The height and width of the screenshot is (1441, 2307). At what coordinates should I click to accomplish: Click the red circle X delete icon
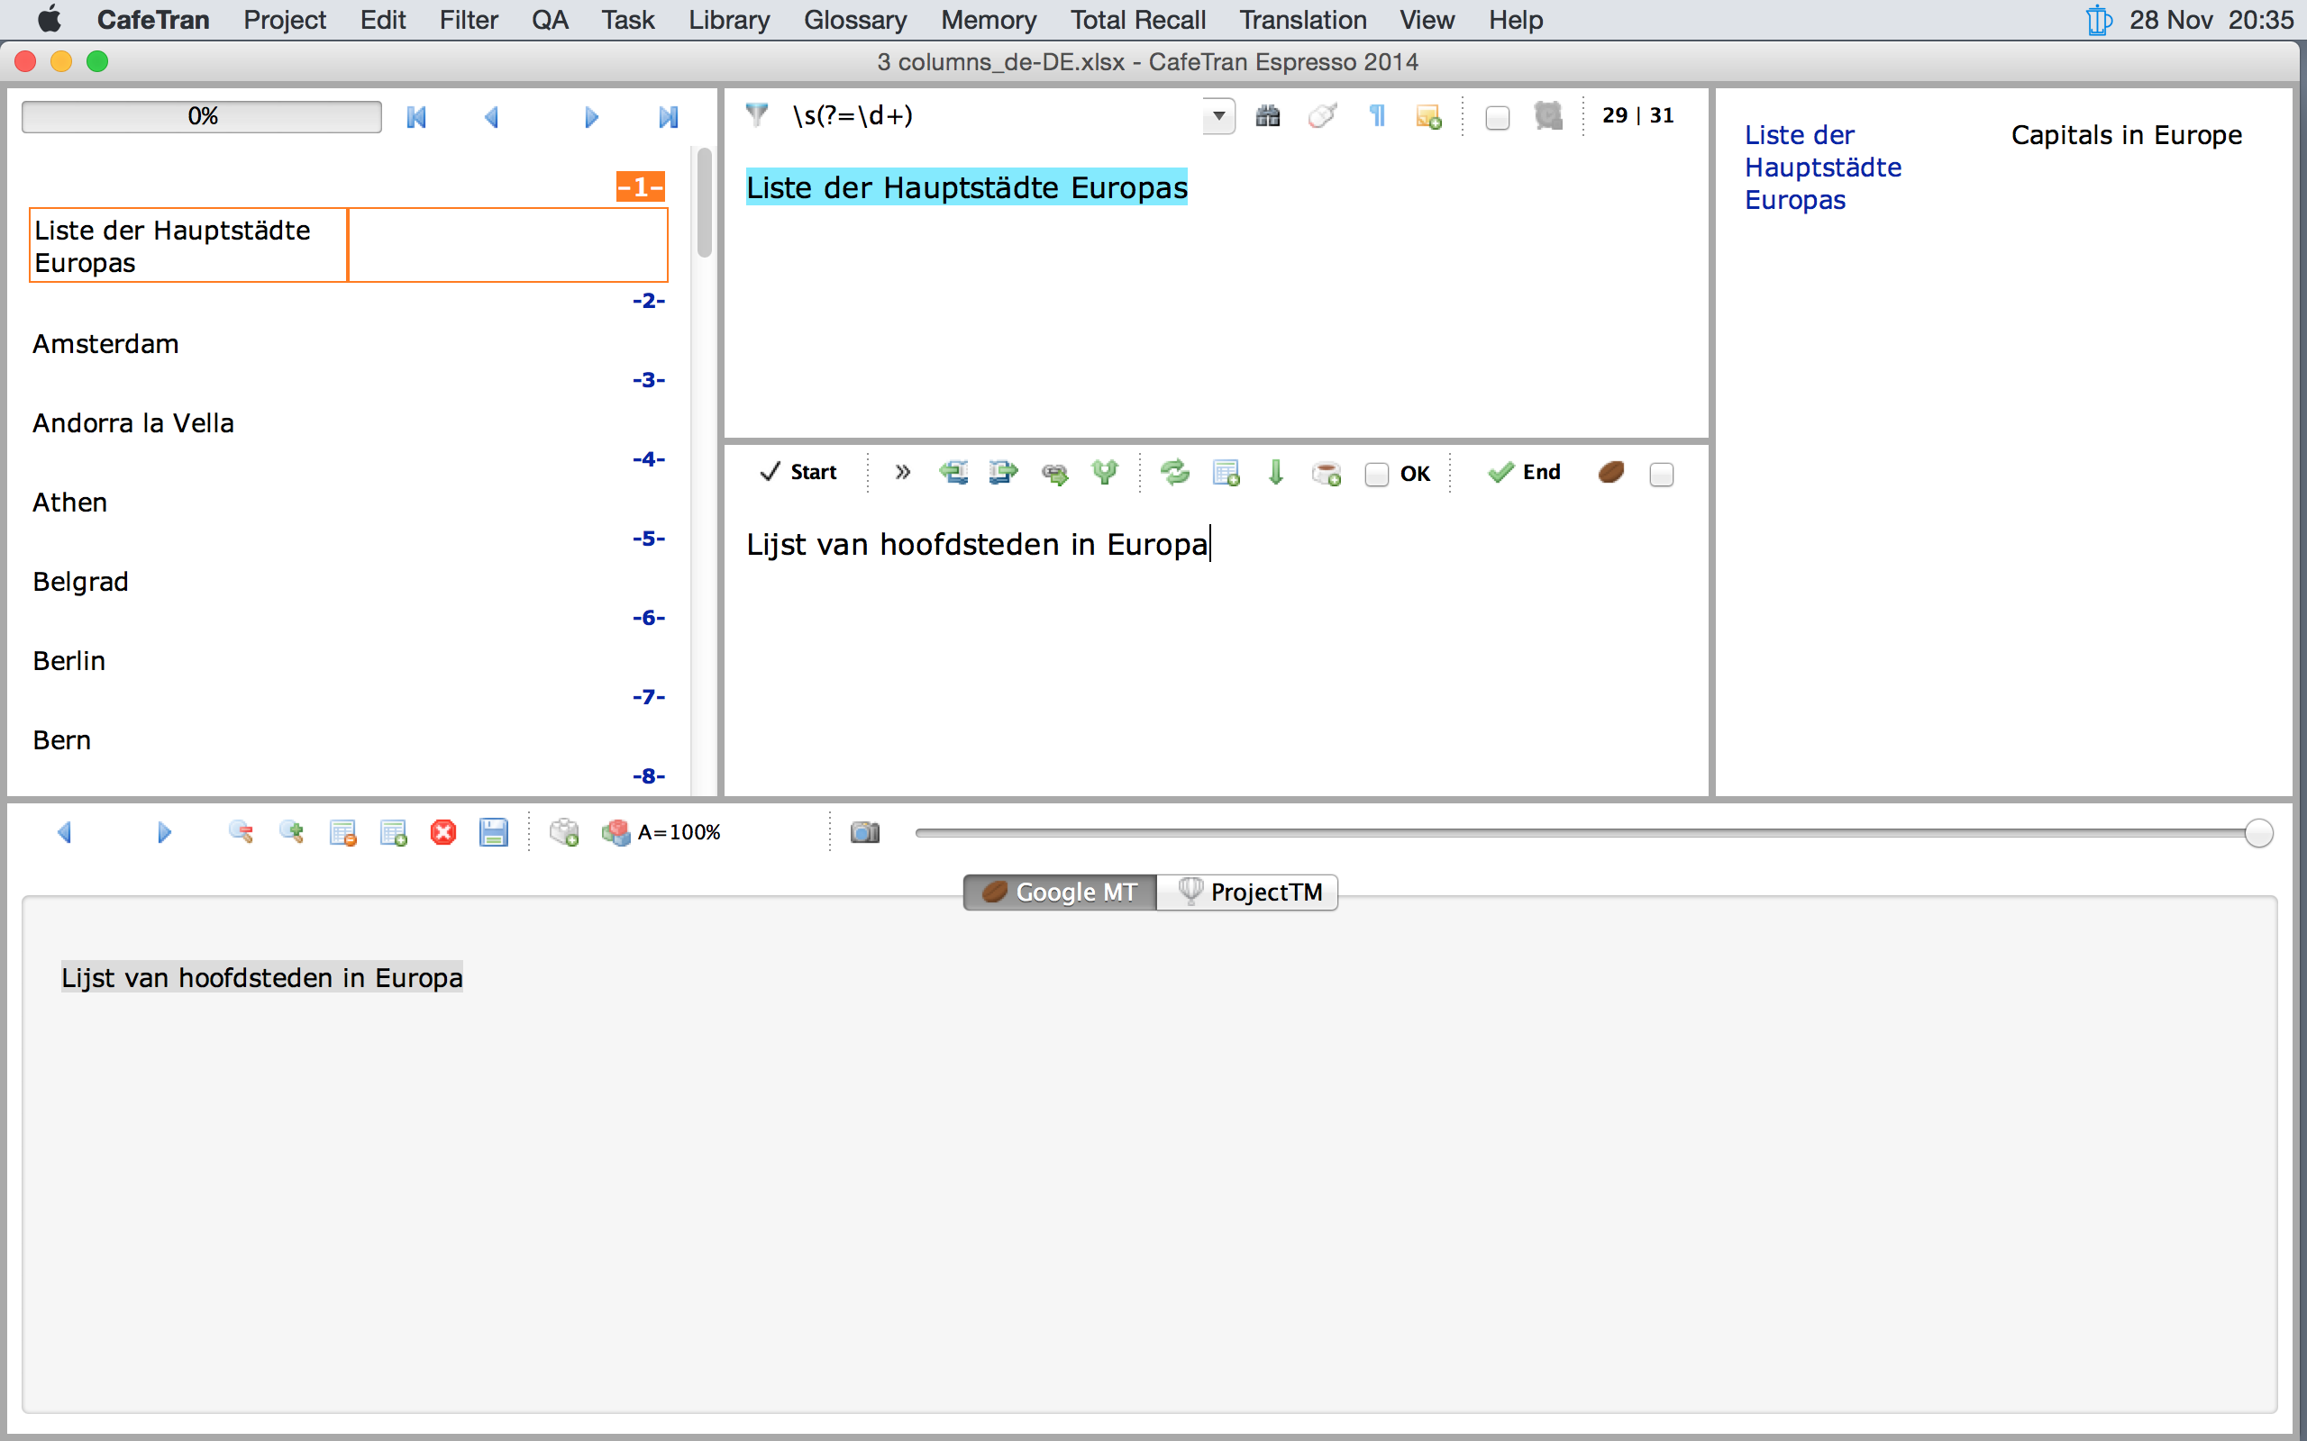[443, 832]
